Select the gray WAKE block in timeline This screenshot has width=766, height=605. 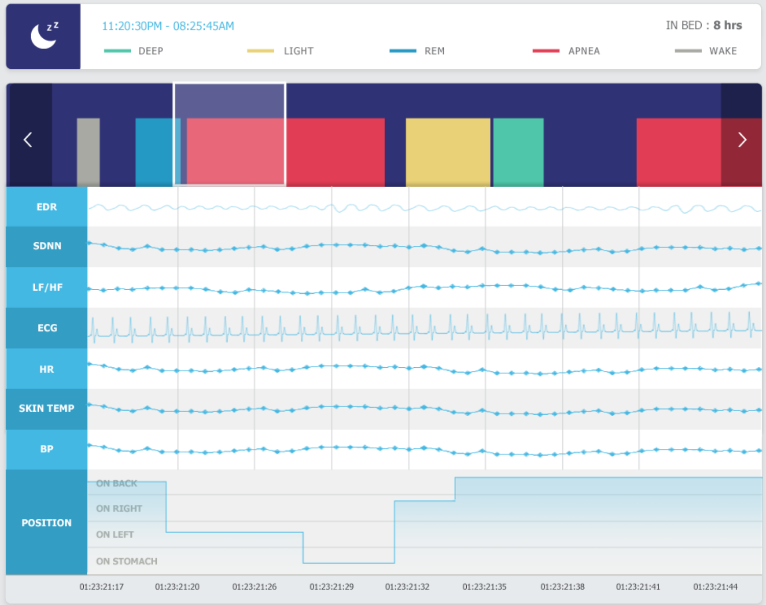click(88, 152)
